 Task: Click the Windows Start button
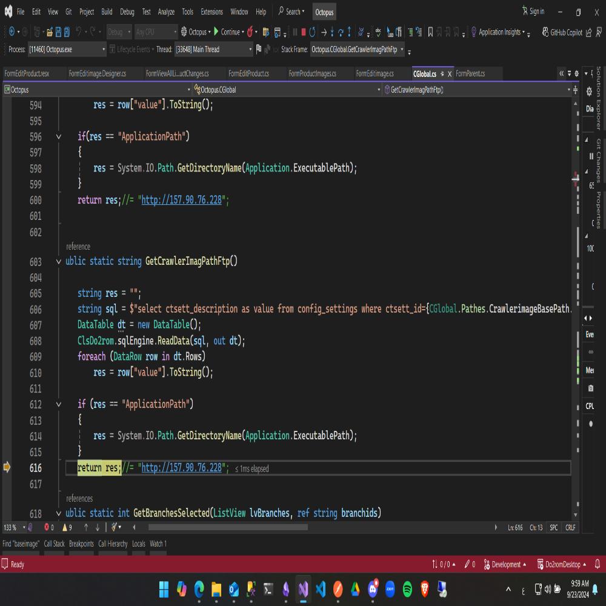pyautogui.click(x=164, y=589)
